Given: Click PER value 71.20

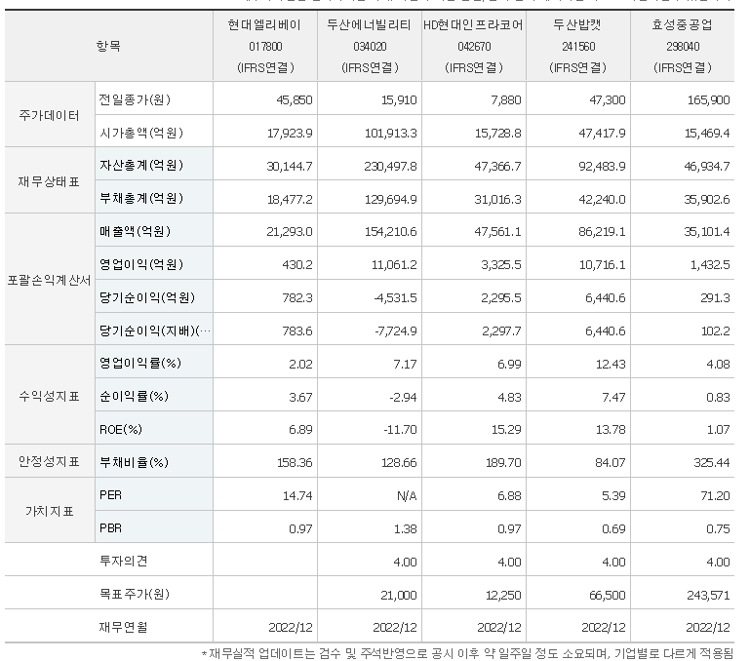Looking at the screenshot, I should 715,496.
